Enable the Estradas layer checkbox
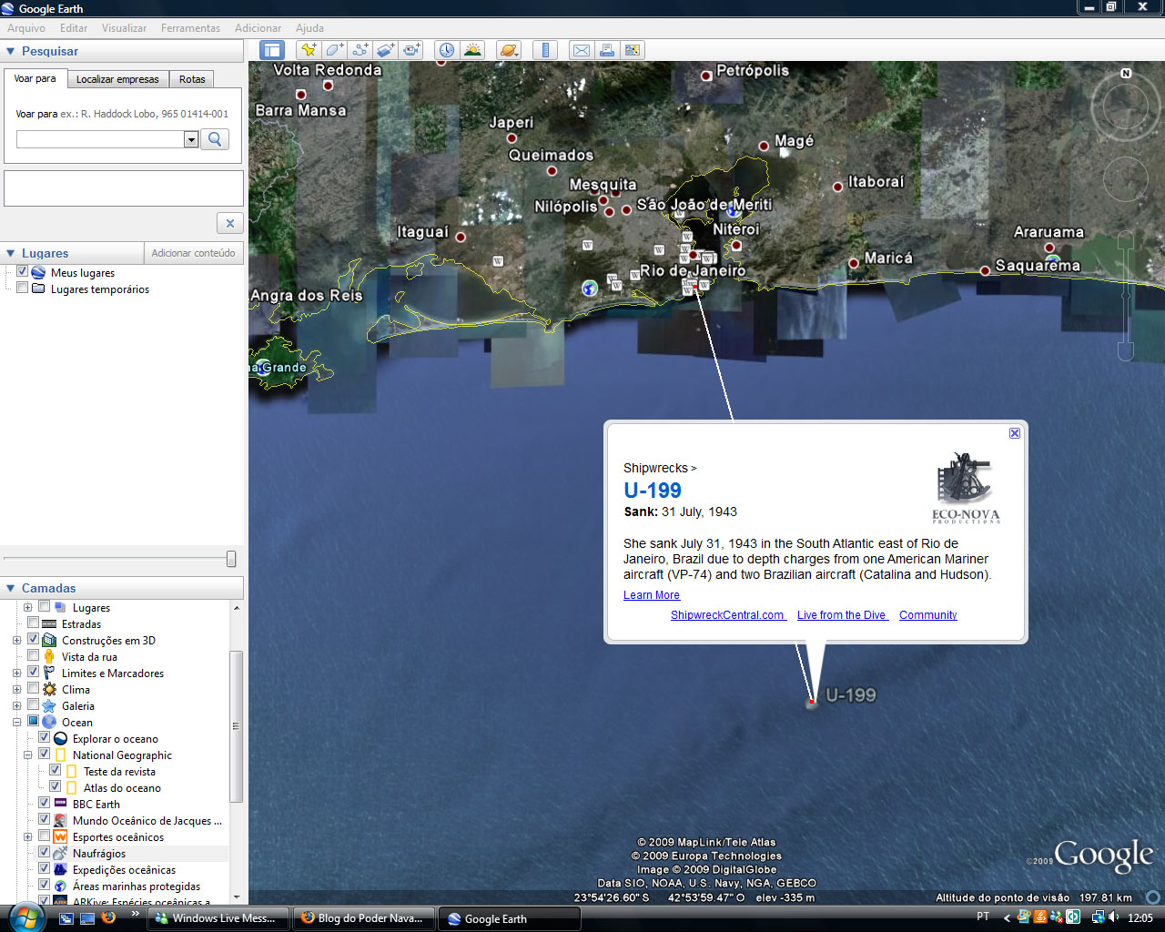1165x932 pixels. 33,623
